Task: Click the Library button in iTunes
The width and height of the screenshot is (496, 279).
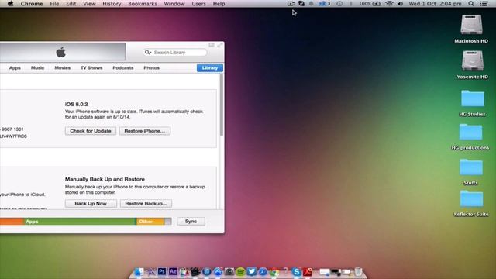Action: (210, 68)
